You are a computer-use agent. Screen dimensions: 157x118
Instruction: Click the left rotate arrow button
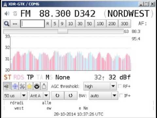point(58,96)
